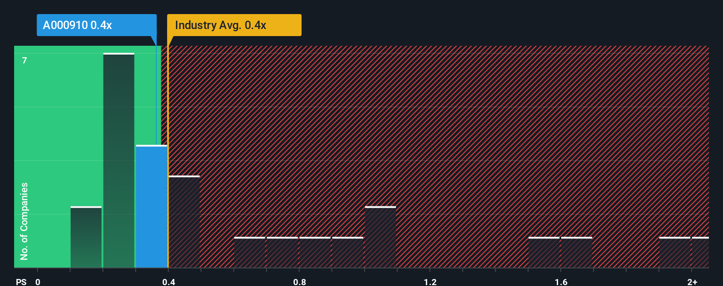The height and width of the screenshot is (286, 723).
Task: Click the x-axis label 0.8
Action: click(x=299, y=282)
